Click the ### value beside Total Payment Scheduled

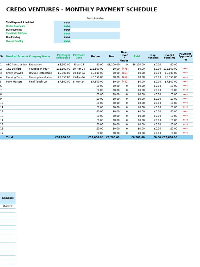pos(67,22)
